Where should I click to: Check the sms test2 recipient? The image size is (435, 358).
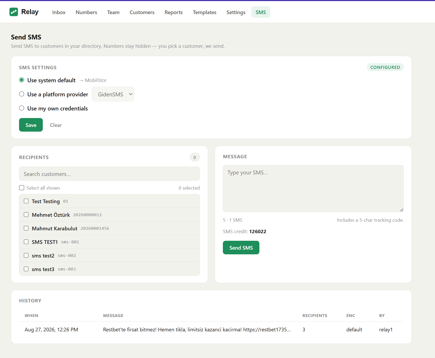pyautogui.click(x=26, y=255)
